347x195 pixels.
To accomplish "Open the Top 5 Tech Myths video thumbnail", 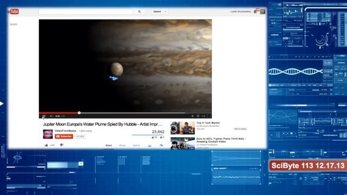I will (183, 128).
